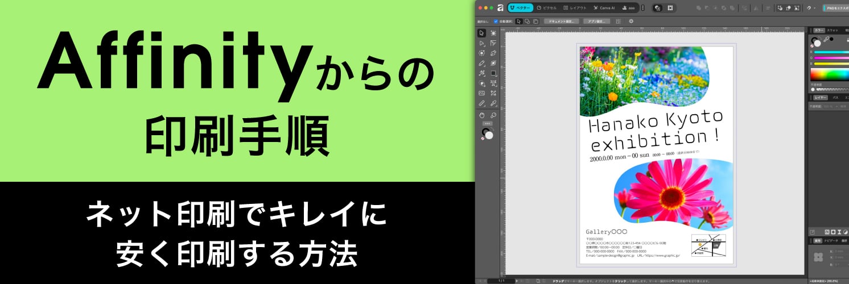
Task: Expand the undo history dropdown arrow
Action: pyautogui.click(x=814, y=8)
